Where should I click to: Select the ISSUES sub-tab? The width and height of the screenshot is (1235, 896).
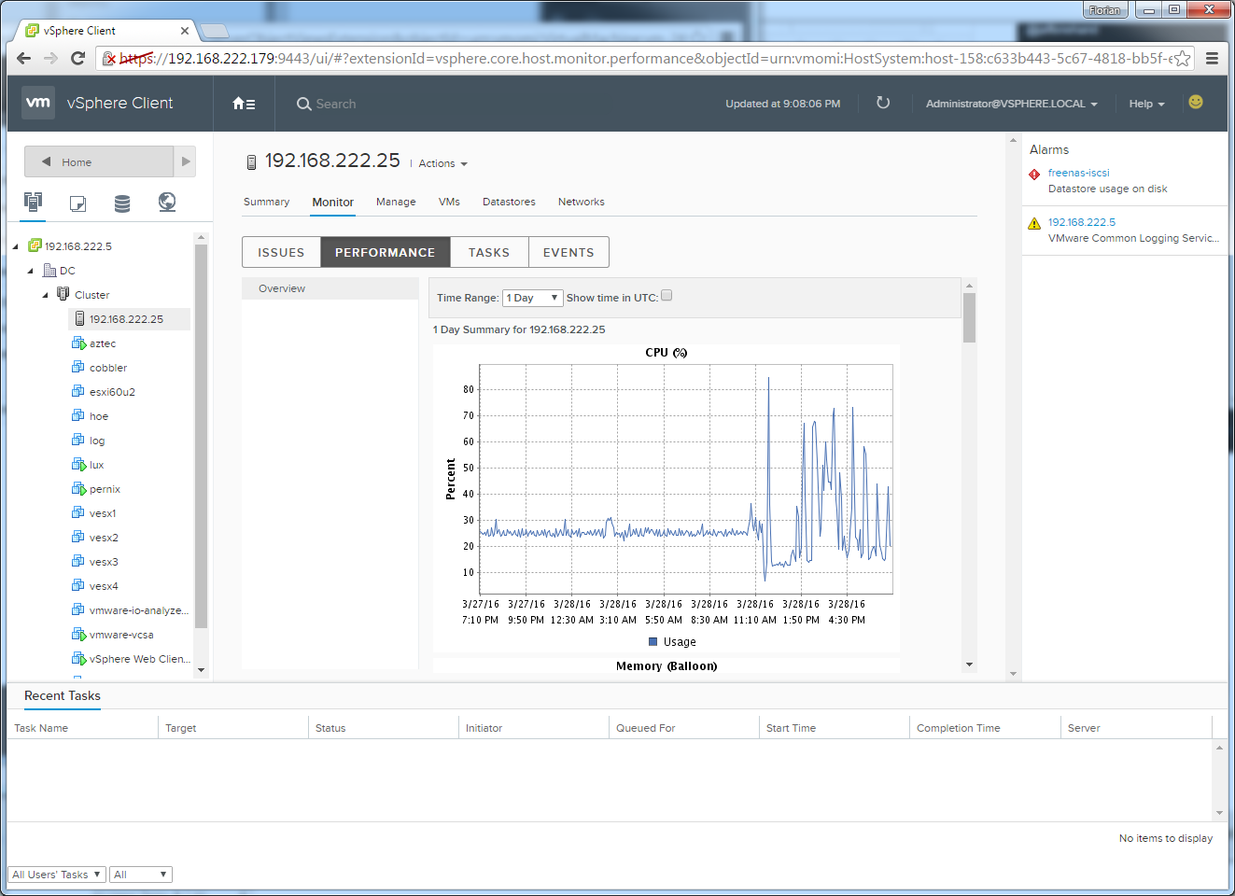pyautogui.click(x=281, y=252)
